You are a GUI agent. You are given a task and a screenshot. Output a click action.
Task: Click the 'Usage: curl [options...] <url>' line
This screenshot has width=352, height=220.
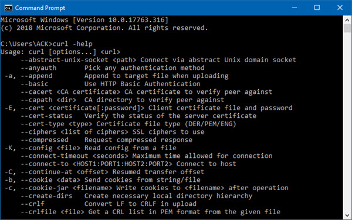click(60, 52)
